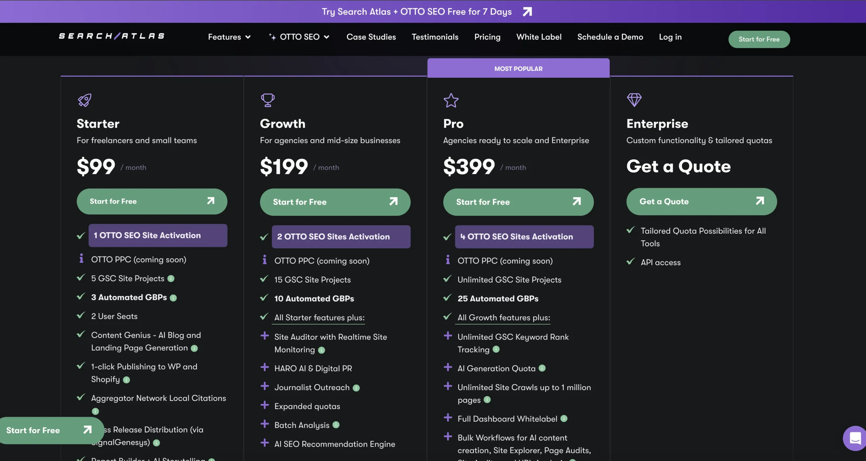Open the chat widget bubble
Viewport: 866px width, 461px height.
[855, 438]
